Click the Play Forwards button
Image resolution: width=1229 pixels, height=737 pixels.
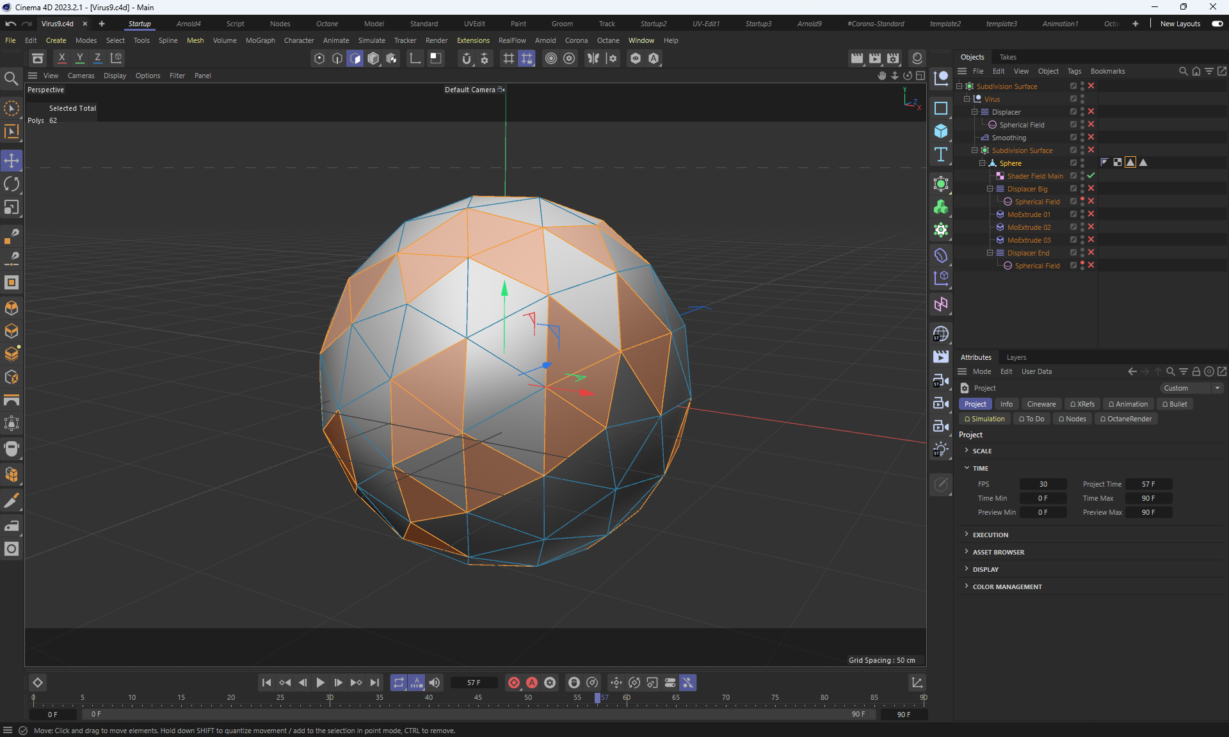[320, 683]
